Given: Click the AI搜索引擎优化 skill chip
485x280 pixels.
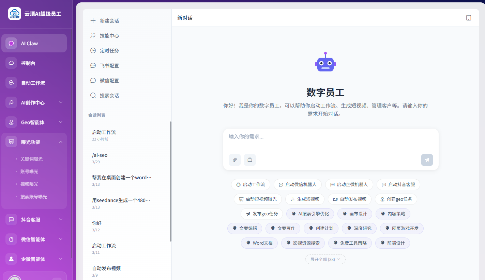Looking at the screenshot, I should (310, 214).
